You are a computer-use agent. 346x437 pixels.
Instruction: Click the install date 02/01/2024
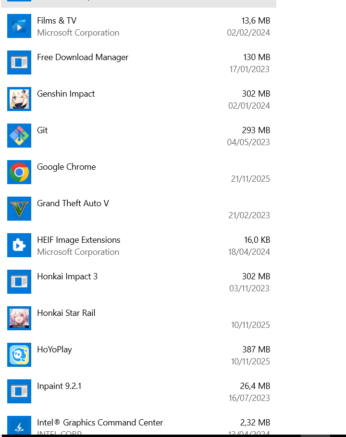click(x=249, y=106)
